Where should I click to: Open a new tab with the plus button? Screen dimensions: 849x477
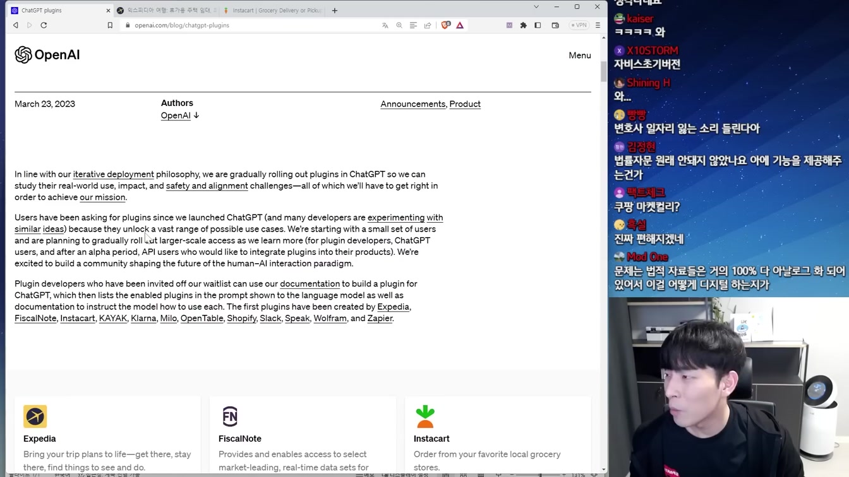click(335, 10)
